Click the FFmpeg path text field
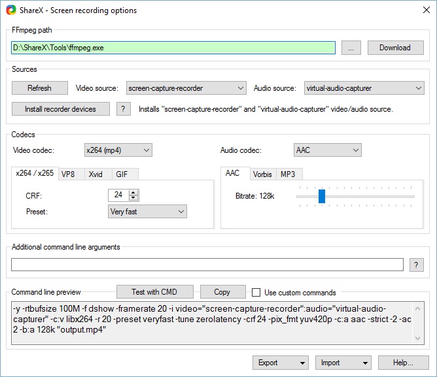Screen dimensions: 437x377 click(x=173, y=48)
